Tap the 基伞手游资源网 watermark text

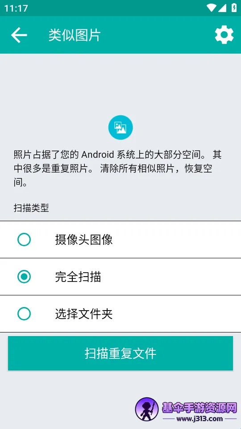[x=199, y=408]
